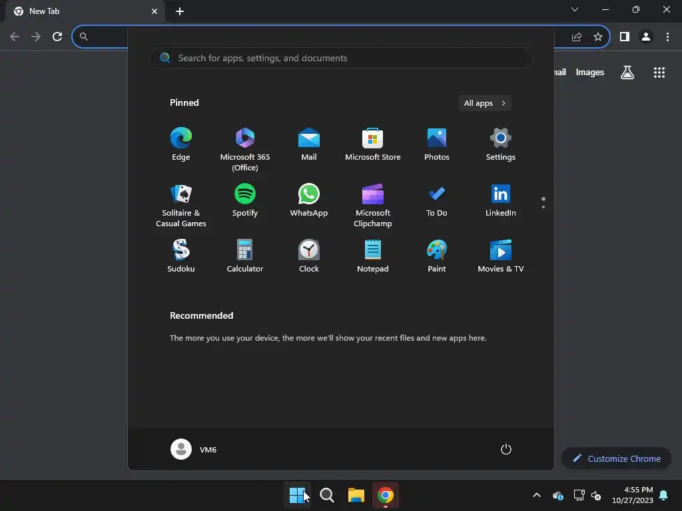Open the Calculator app
Screen dimensions: 682x511
coord(245,256)
